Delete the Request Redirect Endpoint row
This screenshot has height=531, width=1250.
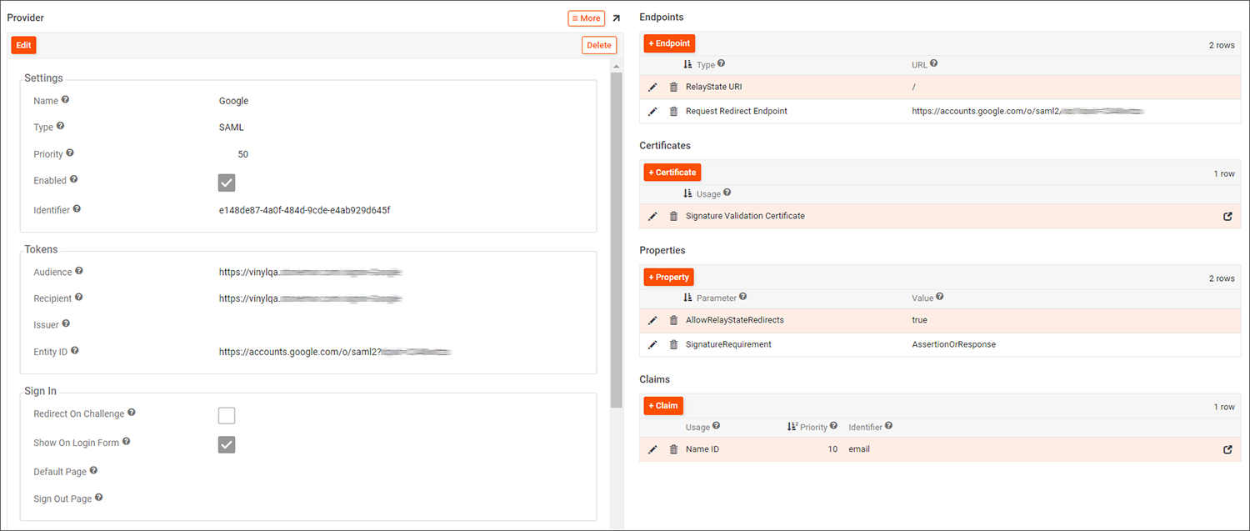coord(673,112)
